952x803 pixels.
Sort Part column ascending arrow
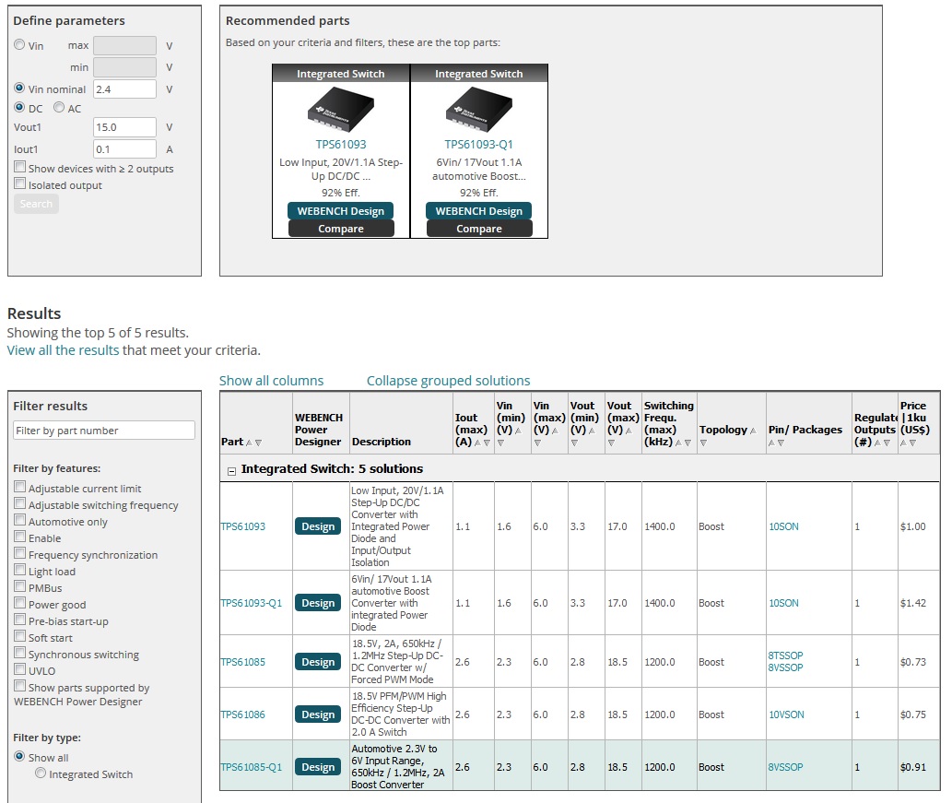pyautogui.click(x=249, y=443)
